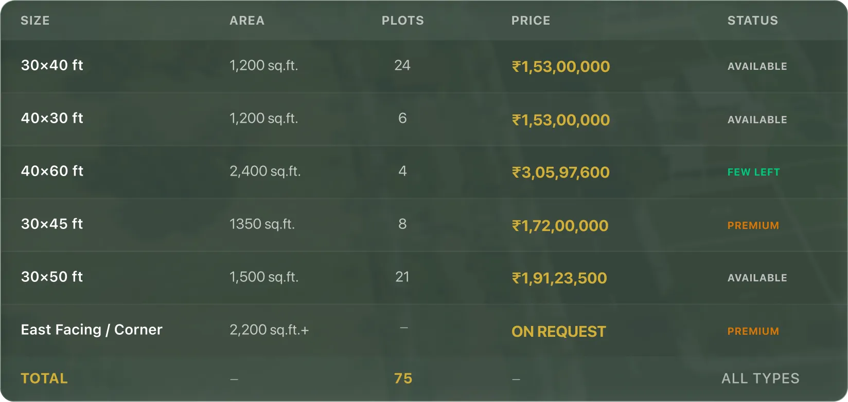Select the 40×30 ft size label
The height and width of the screenshot is (402, 848).
52,118
